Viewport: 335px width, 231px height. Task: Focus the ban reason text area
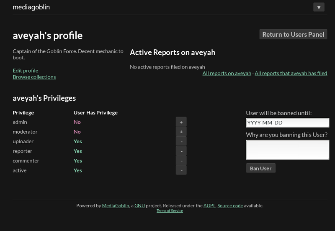(x=287, y=150)
